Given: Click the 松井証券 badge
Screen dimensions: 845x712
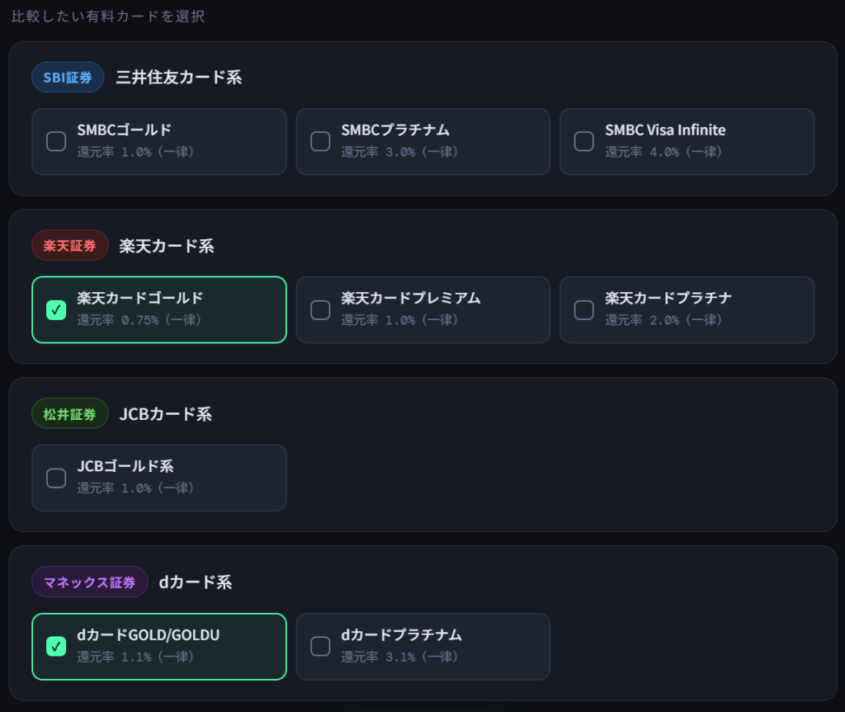Looking at the screenshot, I should (x=70, y=414).
